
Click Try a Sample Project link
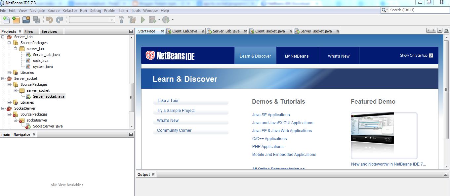[176, 111]
